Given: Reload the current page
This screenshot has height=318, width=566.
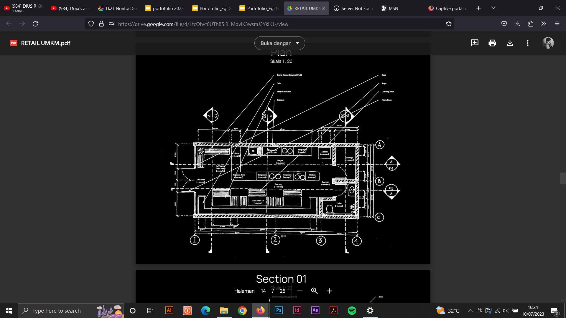Looking at the screenshot, I should coord(35,24).
